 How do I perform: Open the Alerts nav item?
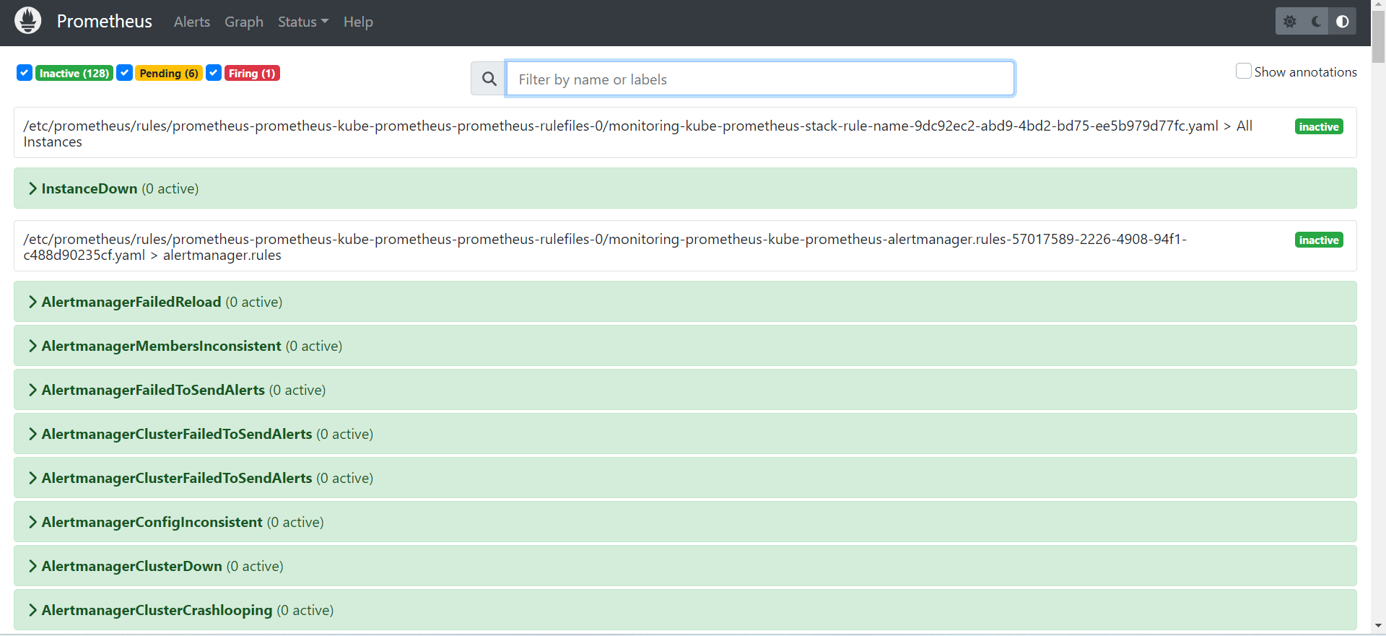[192, 22]
